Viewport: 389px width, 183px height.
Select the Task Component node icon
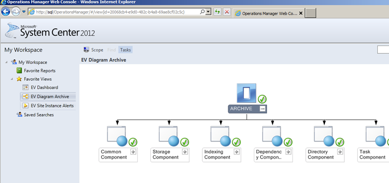tap(376, 136)
